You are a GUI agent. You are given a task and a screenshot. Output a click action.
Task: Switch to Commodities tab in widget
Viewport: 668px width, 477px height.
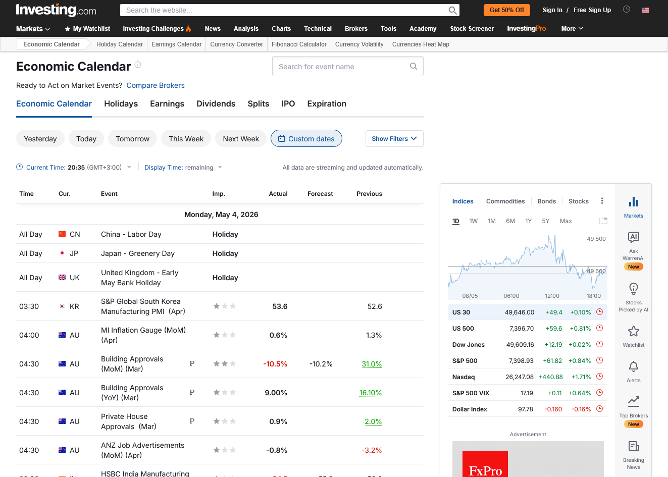[505, 201]
